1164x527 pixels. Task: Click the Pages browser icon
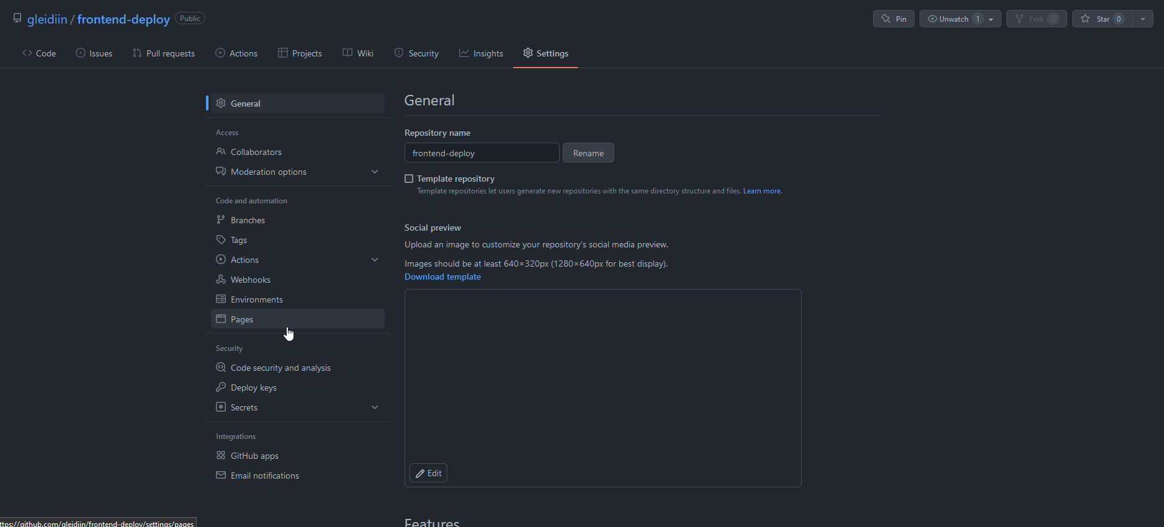221,319
